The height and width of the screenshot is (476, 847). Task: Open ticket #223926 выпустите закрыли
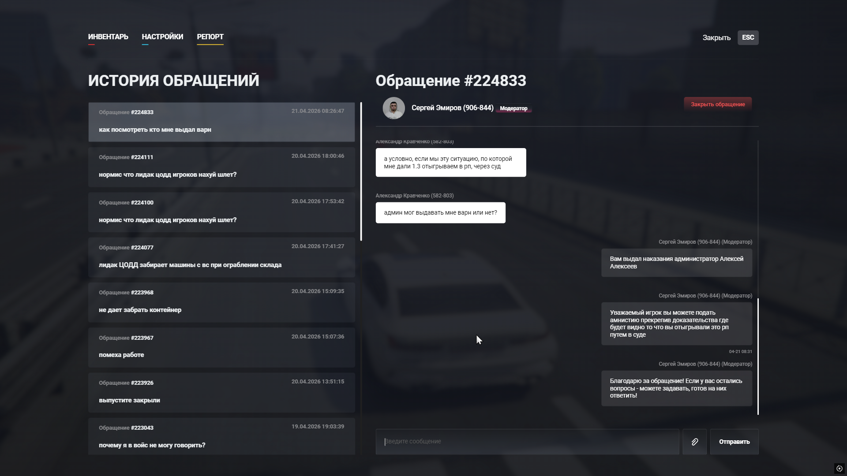(x=221, y=392)
